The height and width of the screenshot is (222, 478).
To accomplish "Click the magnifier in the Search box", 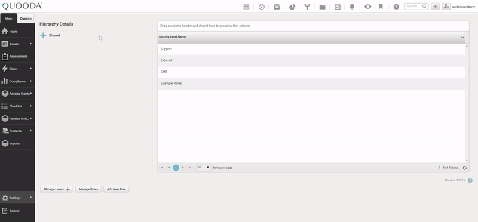I will click(x=424, y=7).
